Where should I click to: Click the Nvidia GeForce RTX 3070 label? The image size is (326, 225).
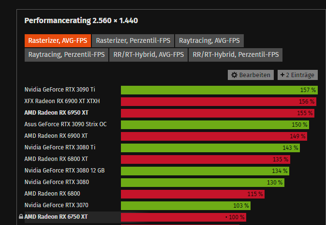point(56,205)
